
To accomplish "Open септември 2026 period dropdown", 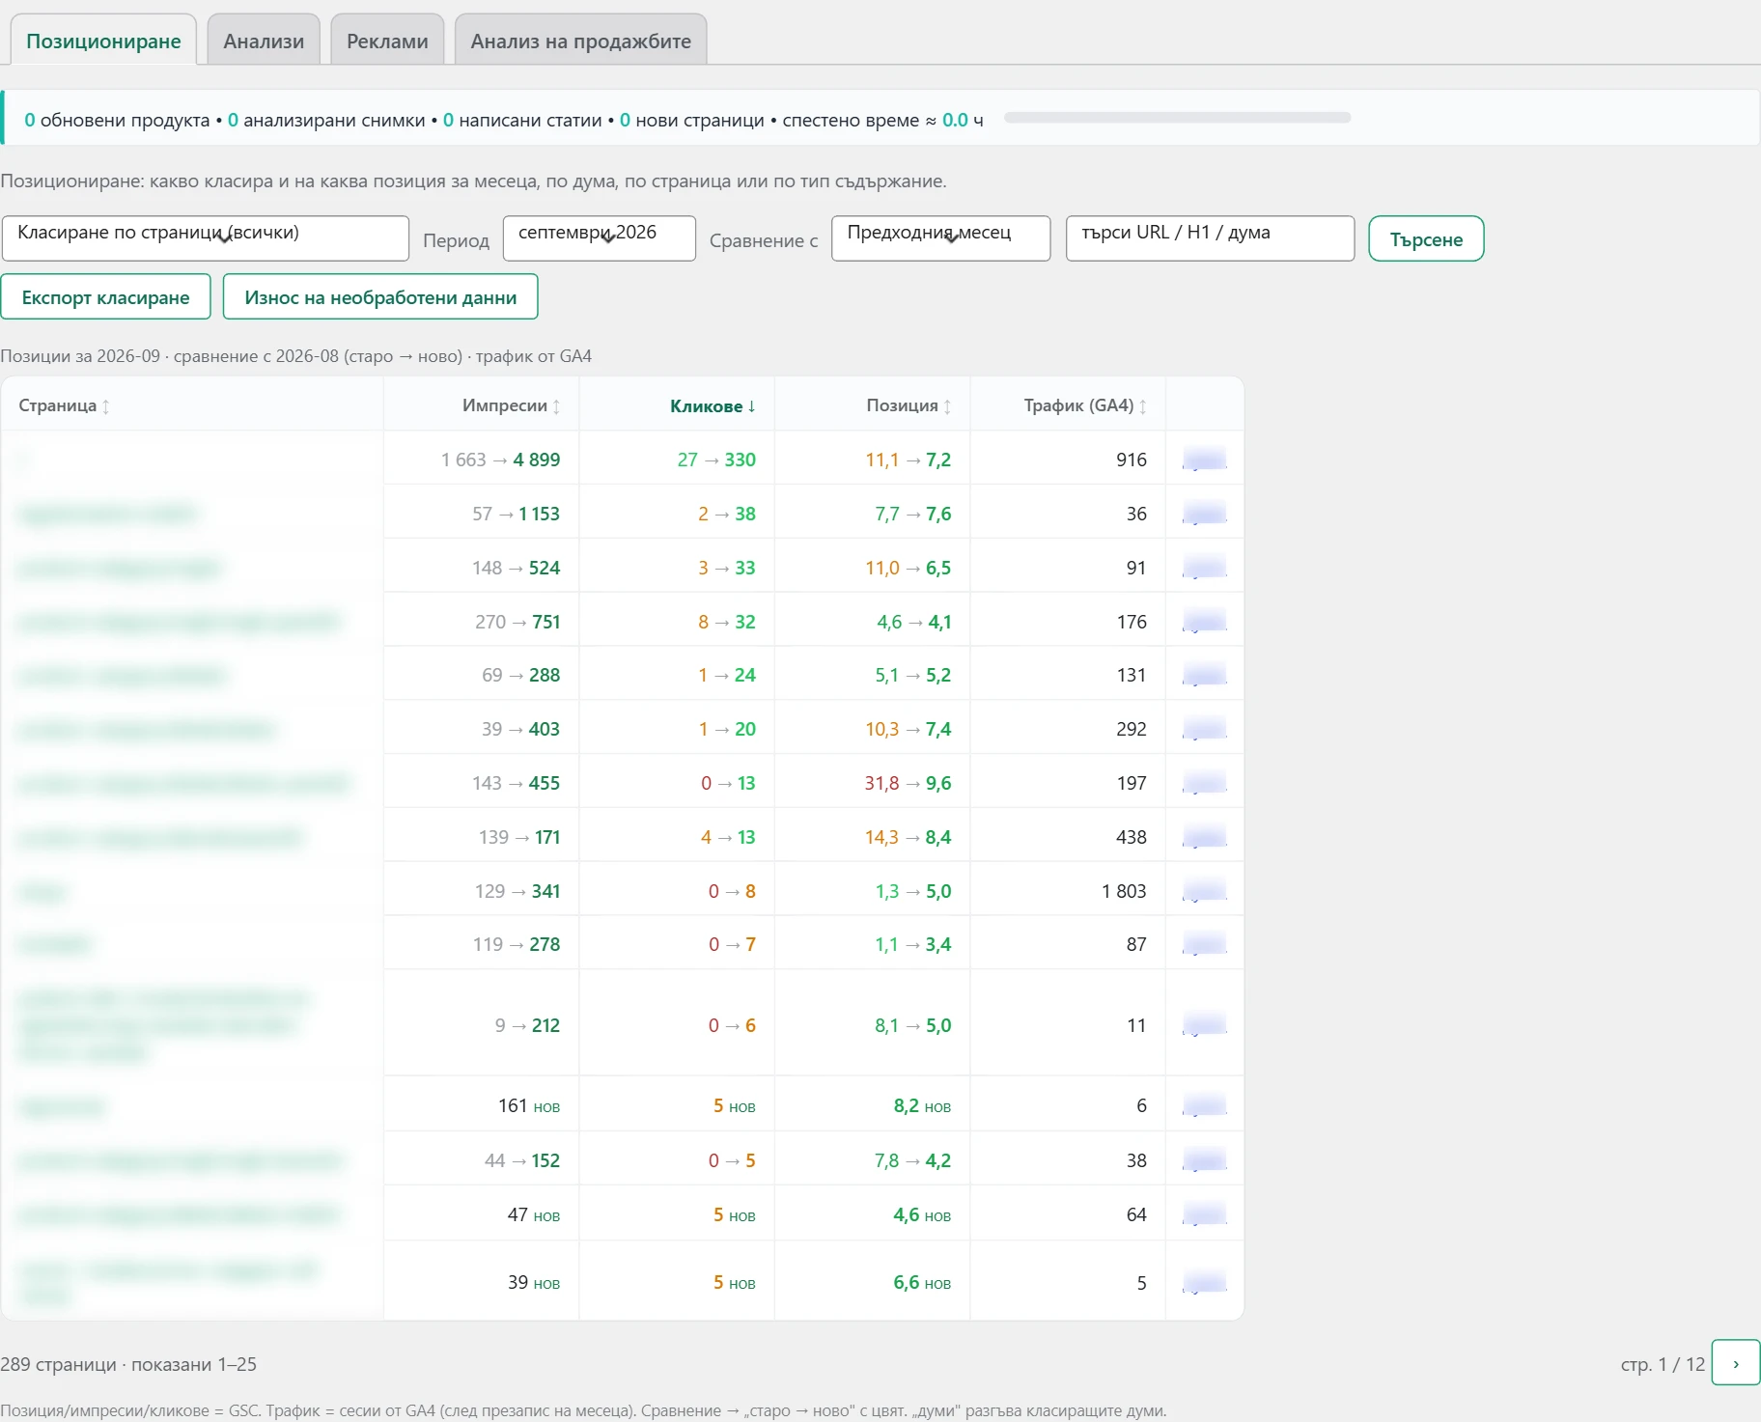I will click(600, 238).
